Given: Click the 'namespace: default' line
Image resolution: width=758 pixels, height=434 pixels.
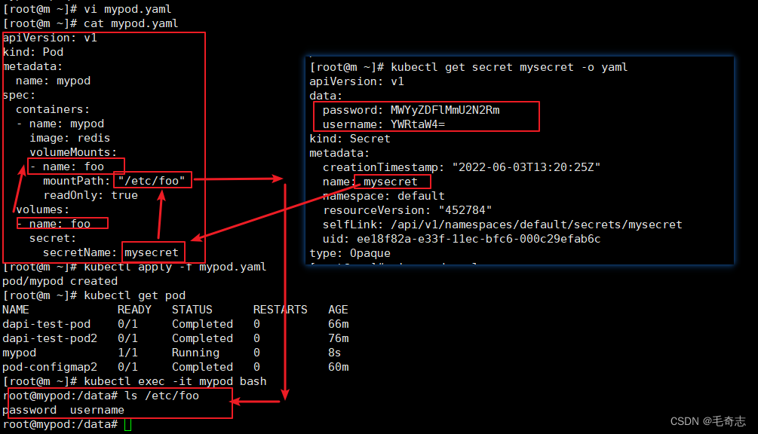Looking at the screenshot, I should [x=384, y=196].
